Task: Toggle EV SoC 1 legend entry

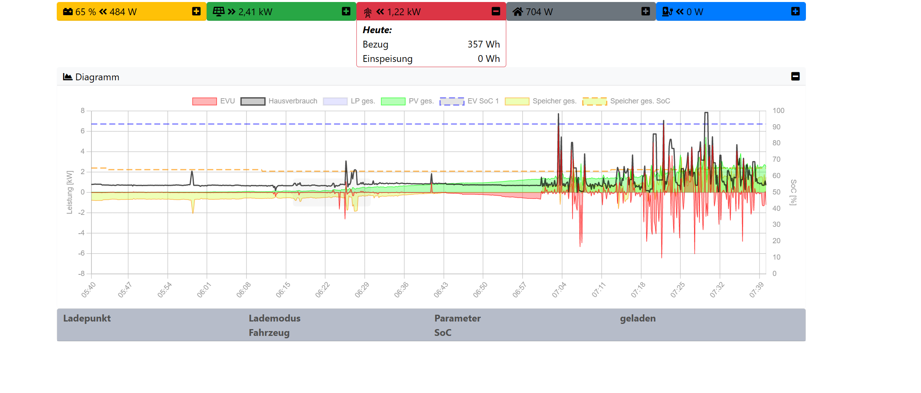Action: [x=483, y=101]
